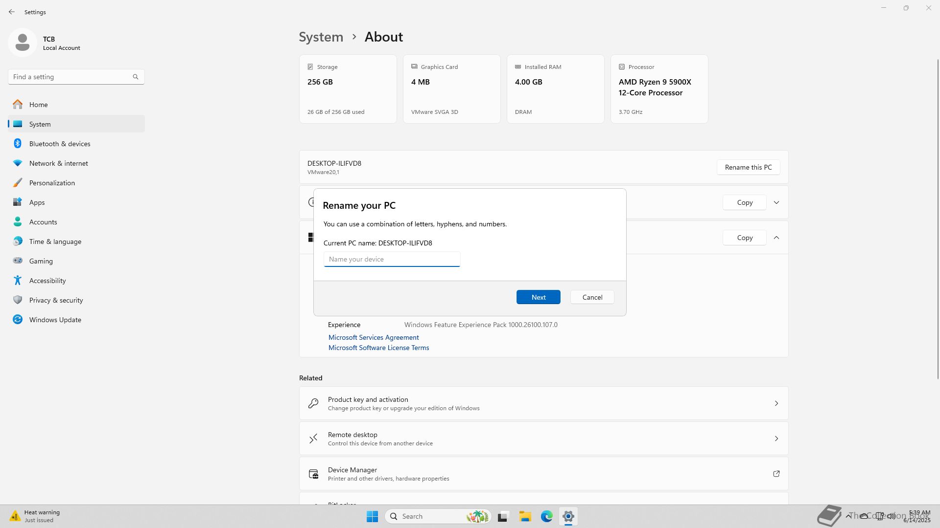
Task: Open Privacy & security settings
Action: (x=56, y=300)
